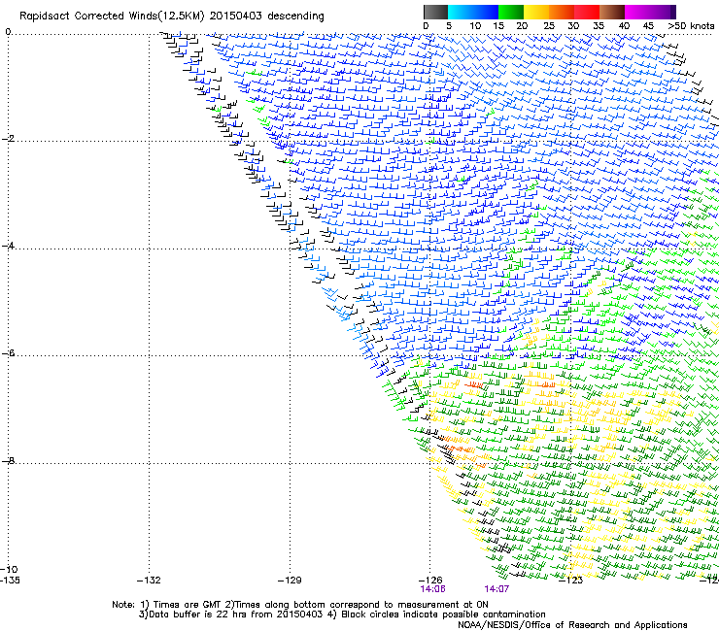Click latitude axis label '-6'
This screenshot has width=719, height=631.
coord(8,353)
